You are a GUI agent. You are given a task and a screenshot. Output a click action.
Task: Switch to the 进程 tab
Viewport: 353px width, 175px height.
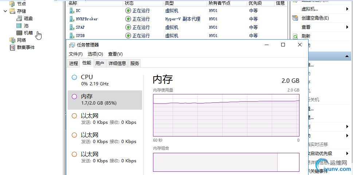pyautogui.click(x=73, y=64)
